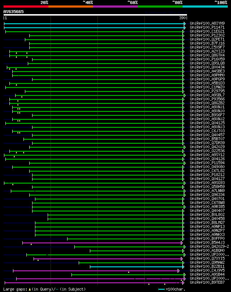
Task: Select label UniRef100_C1MWZ0
Action: point(207,87)
